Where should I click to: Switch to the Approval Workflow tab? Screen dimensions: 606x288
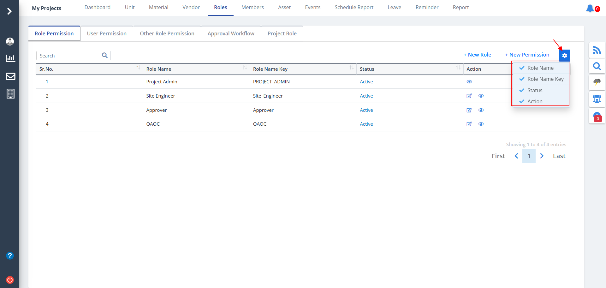click(x=231, y=33)
